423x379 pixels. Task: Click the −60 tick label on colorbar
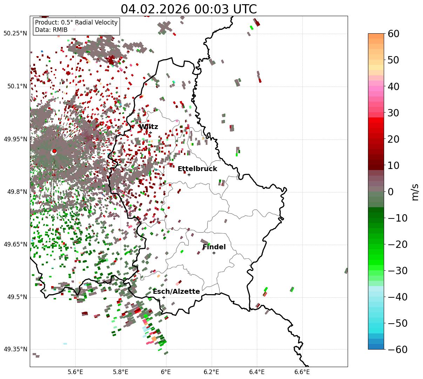[x=397, y=350]
